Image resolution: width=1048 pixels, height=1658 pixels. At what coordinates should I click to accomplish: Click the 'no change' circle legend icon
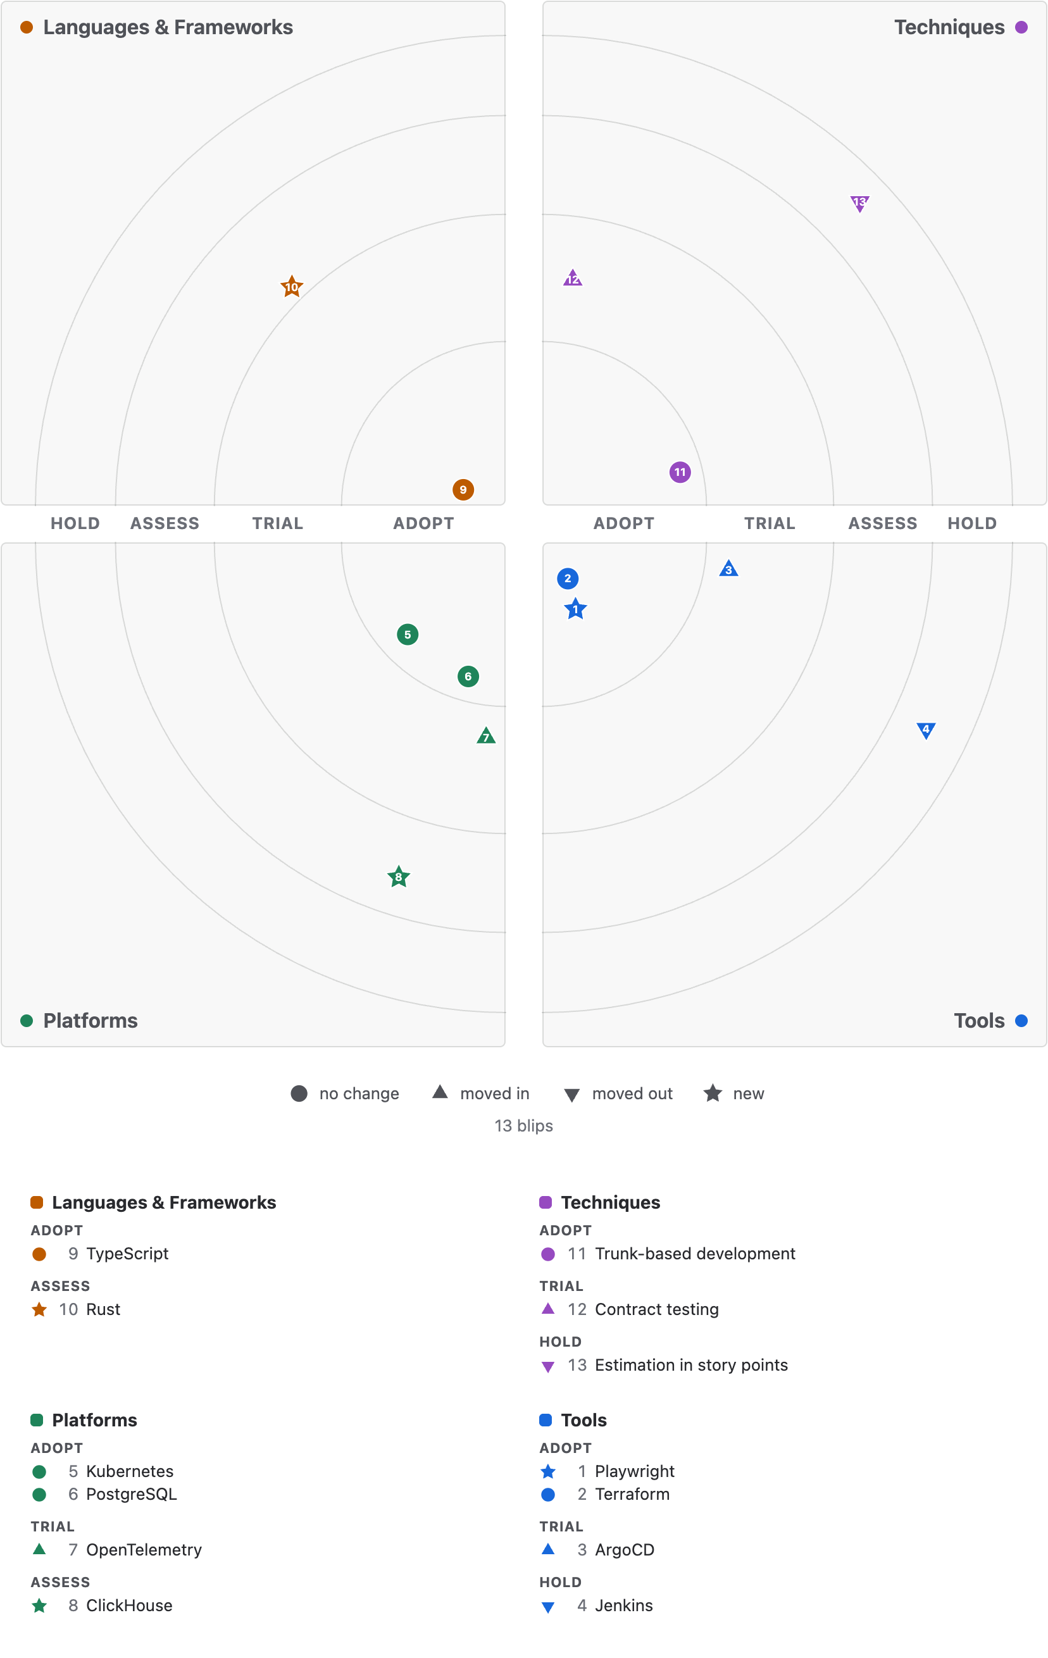tap(299, 1094)
